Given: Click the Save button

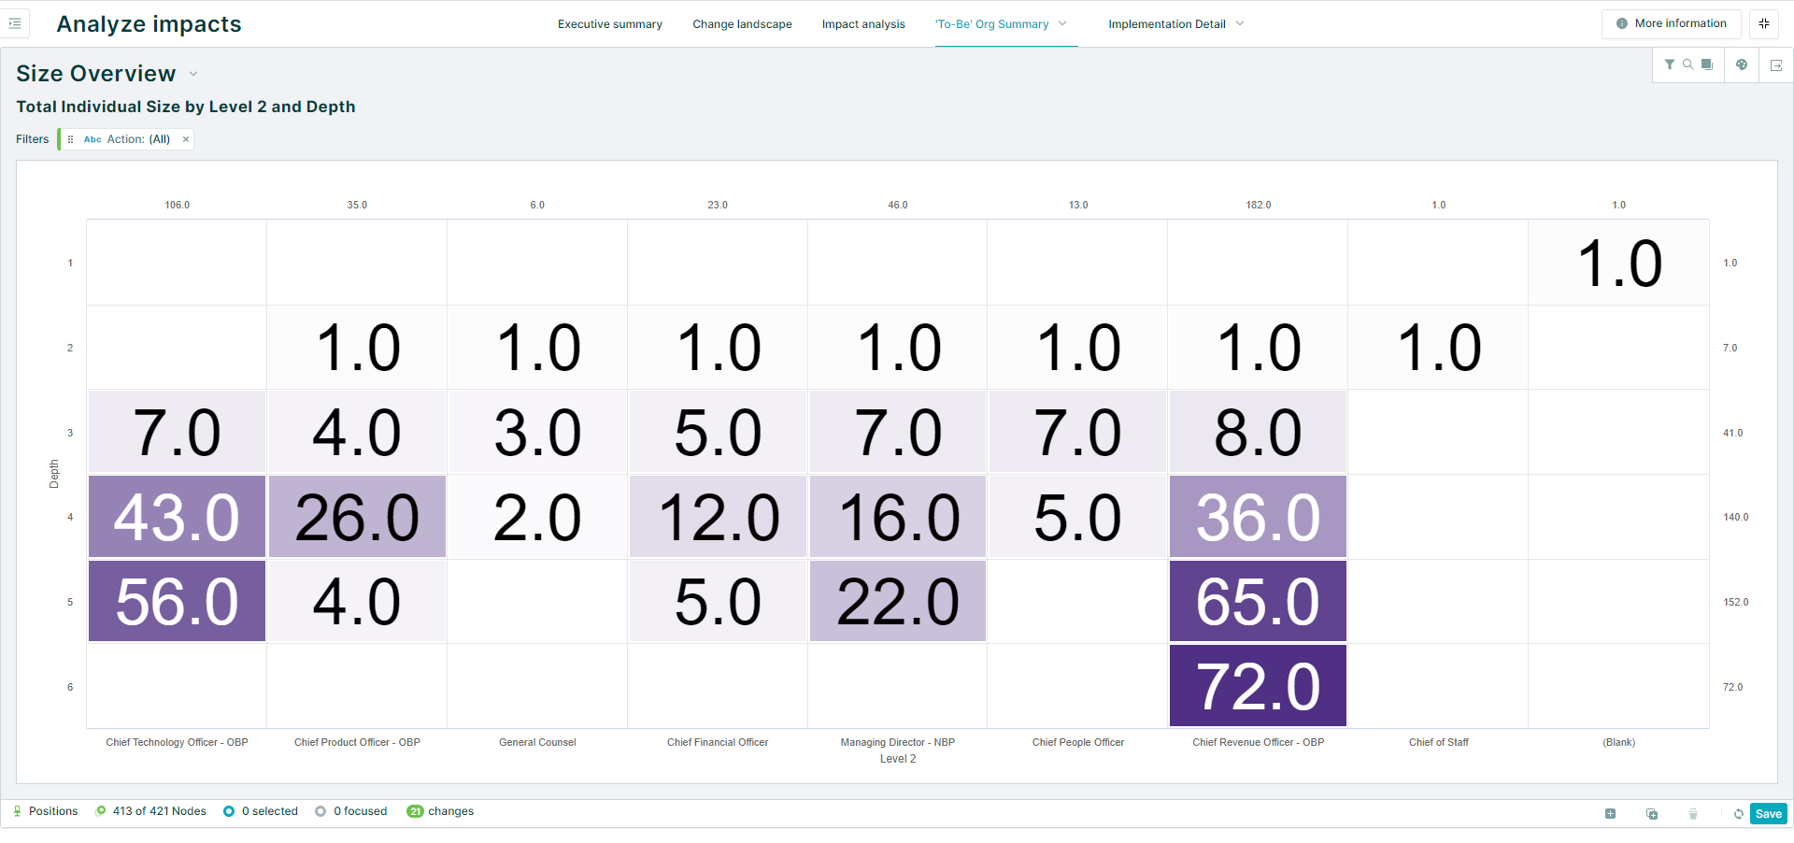Looking at the screenshot, I should [1768, 814].
